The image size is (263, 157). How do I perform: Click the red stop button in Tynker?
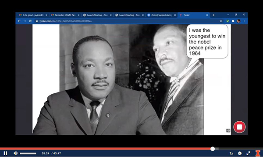pos(239,127)
